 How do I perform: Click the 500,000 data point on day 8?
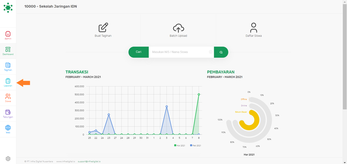tap(199, 95)
